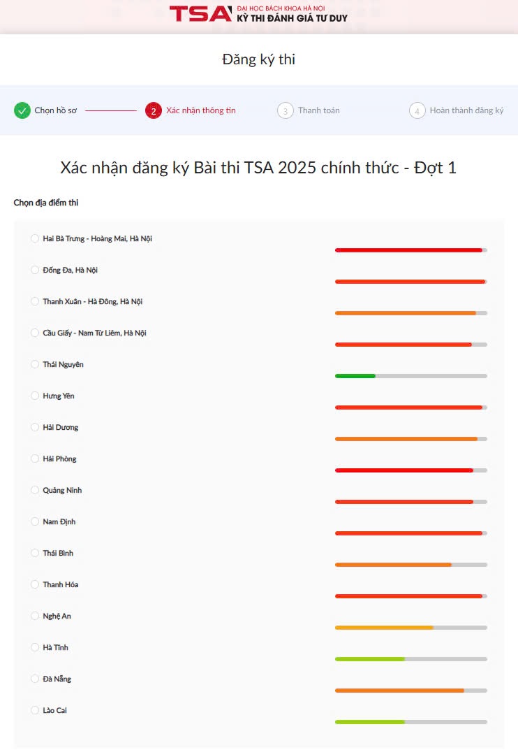
Task: Go to Chọn hồ sơ step
Action: pyautogui.click(x=56, y=110)
